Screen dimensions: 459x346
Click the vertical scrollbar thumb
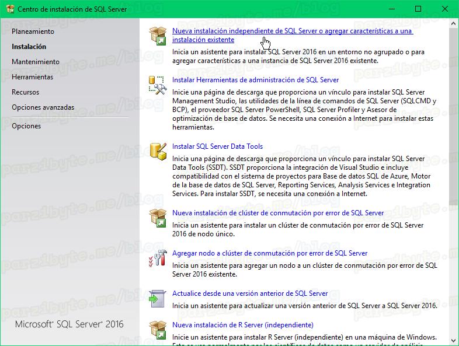click(x=453, y=117)
